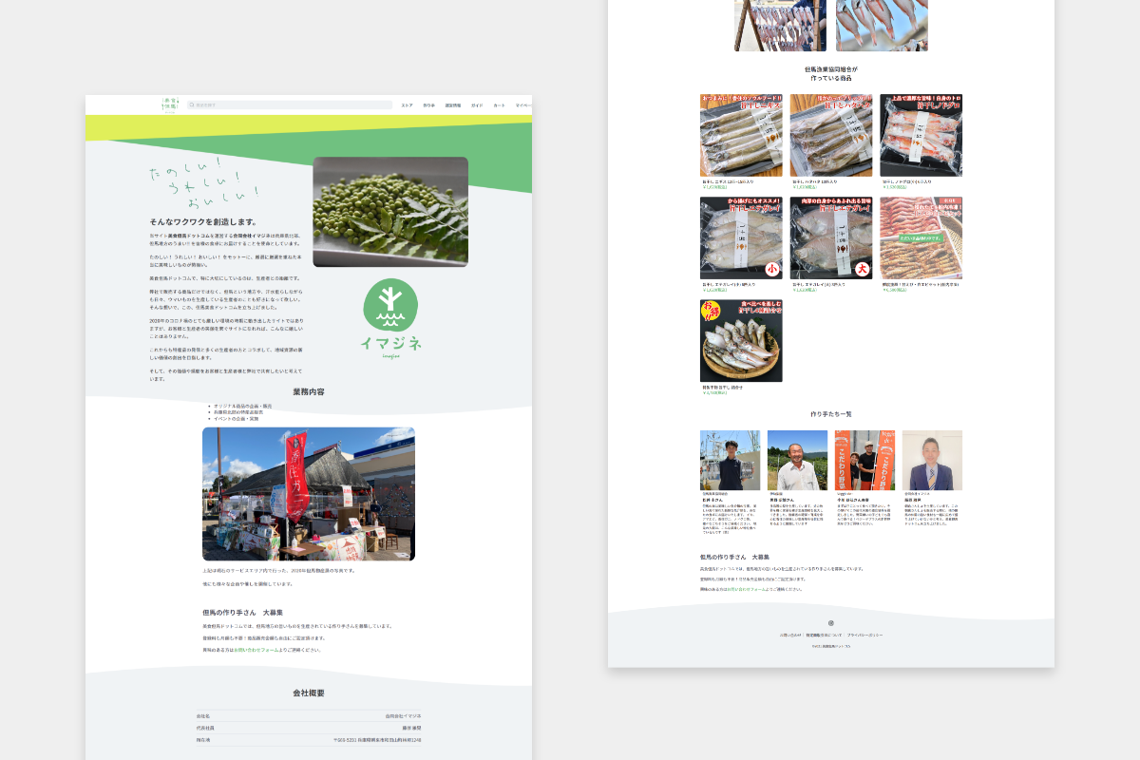Click the magnifier icon in the search bar
The height and width of the screenshot is (760, 1140).
[x=191, y=105]
